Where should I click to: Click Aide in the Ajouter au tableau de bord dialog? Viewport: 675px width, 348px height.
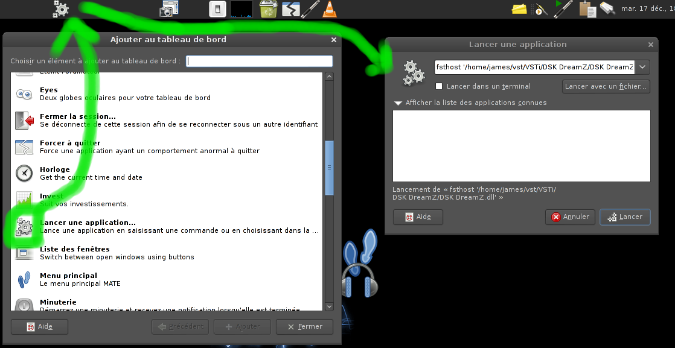click(x=39, y=326)
